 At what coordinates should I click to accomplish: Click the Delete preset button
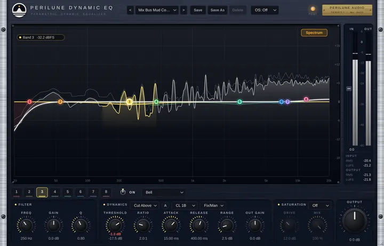(x=237, y=10)
